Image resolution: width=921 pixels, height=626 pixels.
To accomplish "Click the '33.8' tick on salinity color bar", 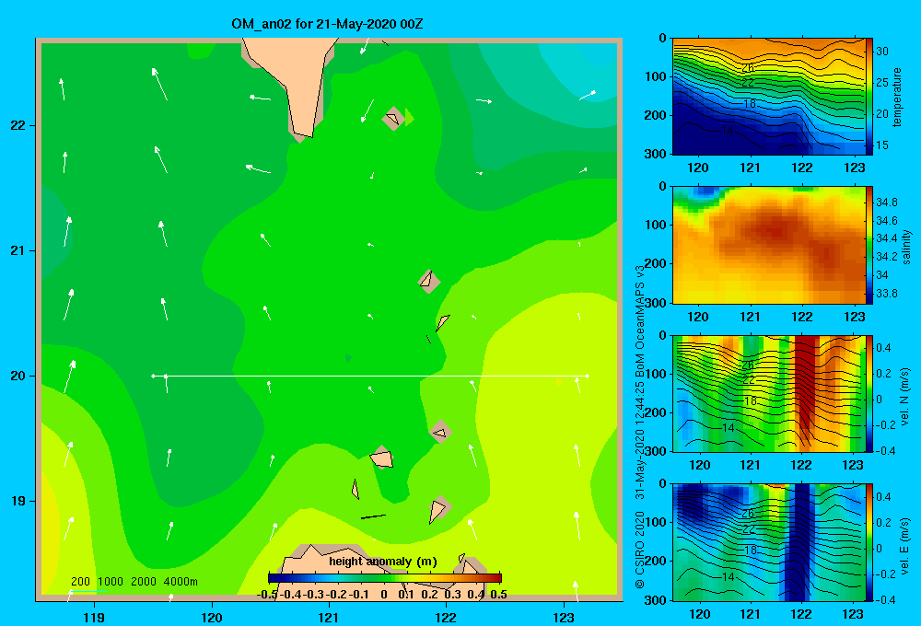I will tap(887, 293).
